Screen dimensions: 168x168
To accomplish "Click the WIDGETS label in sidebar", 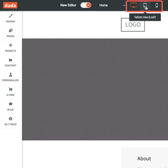I will pyautogui.click(x=10, y=51).
